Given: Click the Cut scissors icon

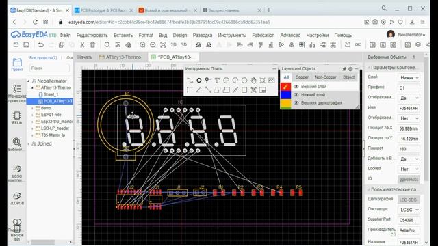Looking at the screenshot, I should (x=82, y=44).
